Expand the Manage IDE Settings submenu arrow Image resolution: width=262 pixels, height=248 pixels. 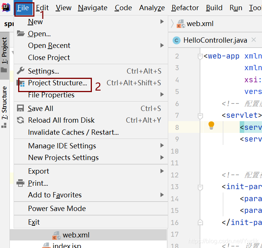tap(162, 146)
